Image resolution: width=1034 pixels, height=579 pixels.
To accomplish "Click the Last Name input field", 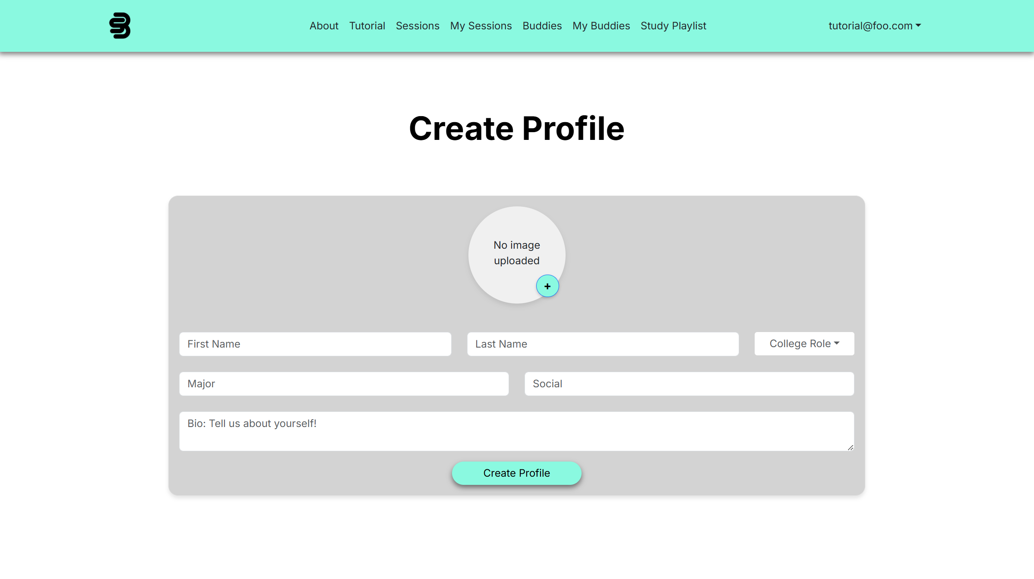I will (603, 343).
